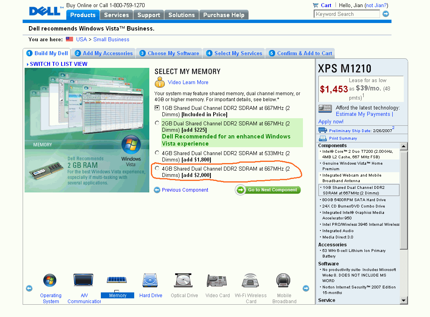Screen dimensions: 430x317
Task: Click the shipping truck icon
Action: (322, 130)
